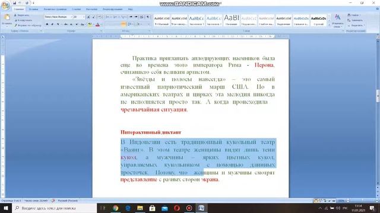Image resolution: width=380 pixels, height=213 pixels.
Task: Toggle show paragraph marks pilcrow
Action: [x=148, y=17]
